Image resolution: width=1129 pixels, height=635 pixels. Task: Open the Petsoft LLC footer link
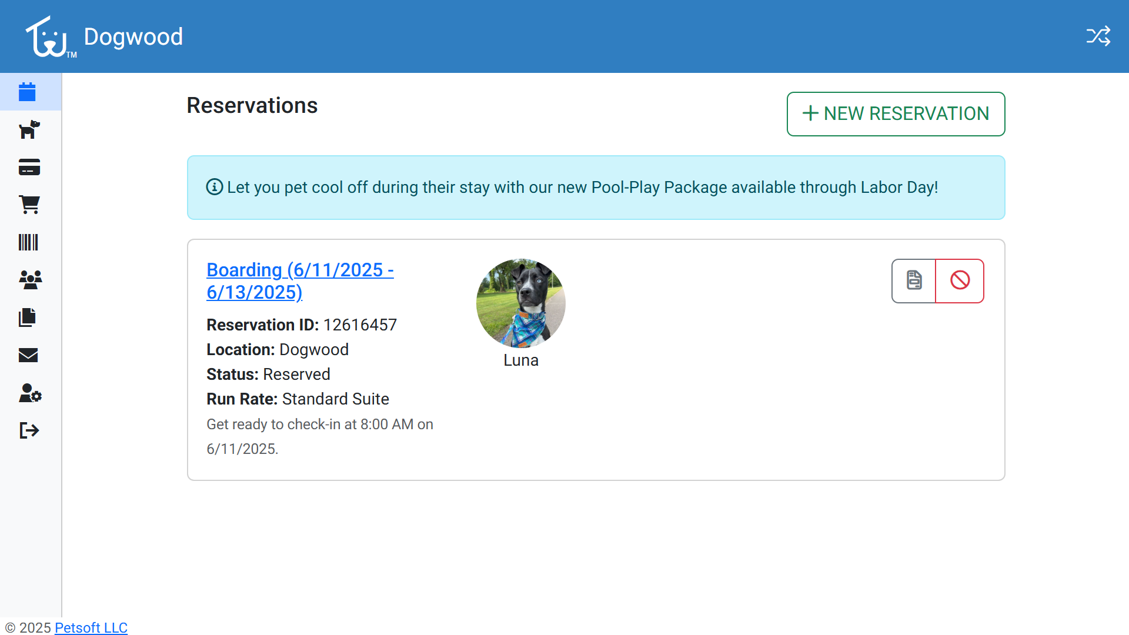click(x=91, y=627)
